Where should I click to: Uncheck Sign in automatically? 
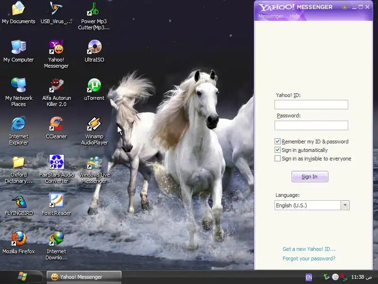277,150
